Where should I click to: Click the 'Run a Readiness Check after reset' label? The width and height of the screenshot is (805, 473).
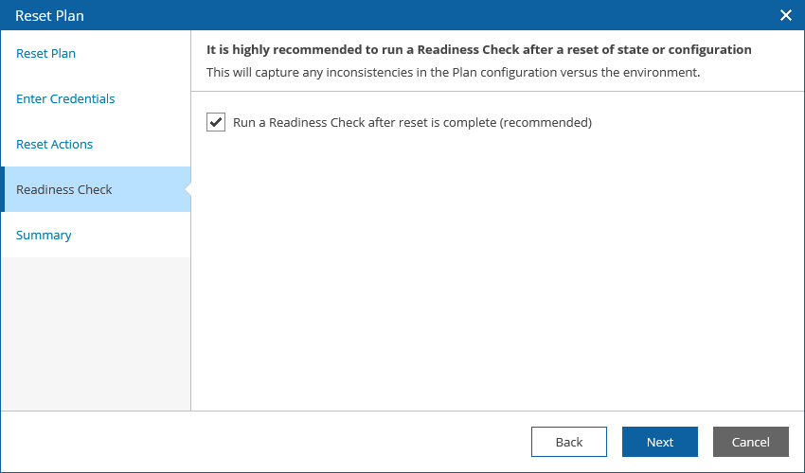[412, 122]
